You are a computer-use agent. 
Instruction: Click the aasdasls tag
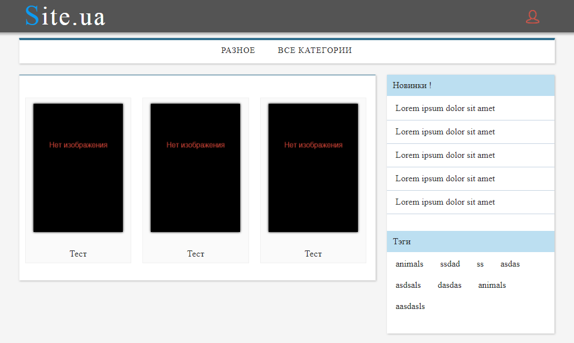point(410,306)
